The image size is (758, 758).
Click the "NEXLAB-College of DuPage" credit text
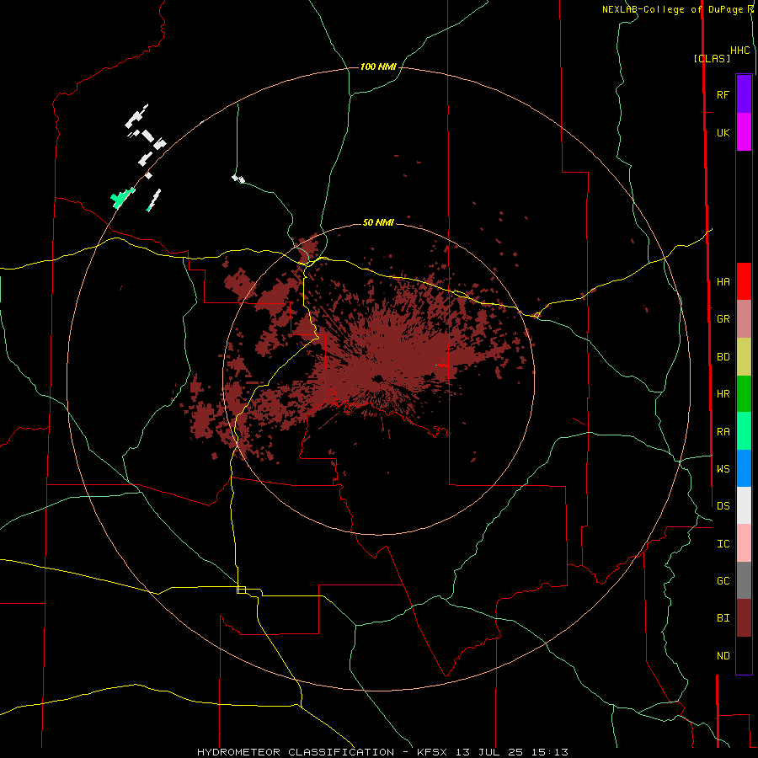[672, 9]
